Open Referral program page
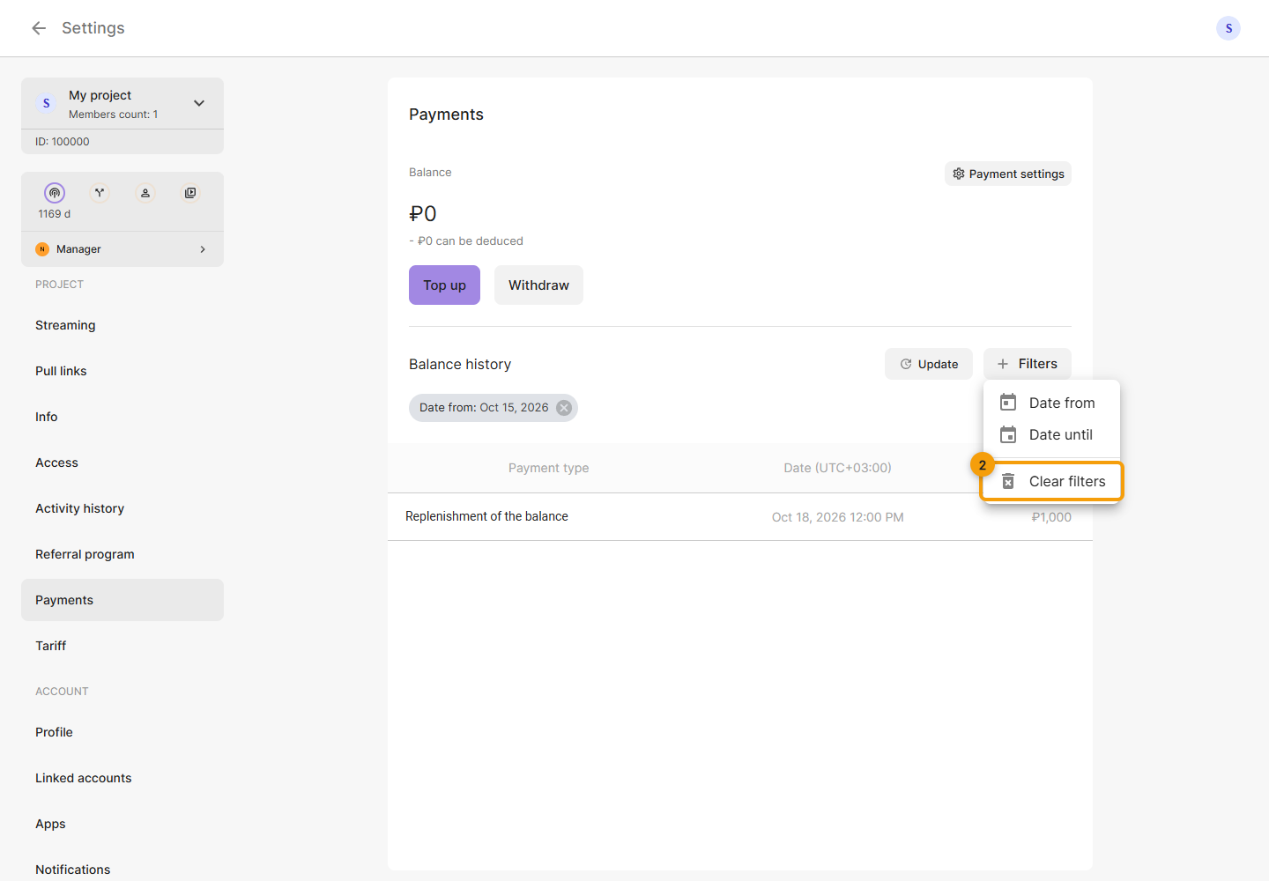Image resolution: width=1269 pixels, height=881 pixels. coord(122,554)
